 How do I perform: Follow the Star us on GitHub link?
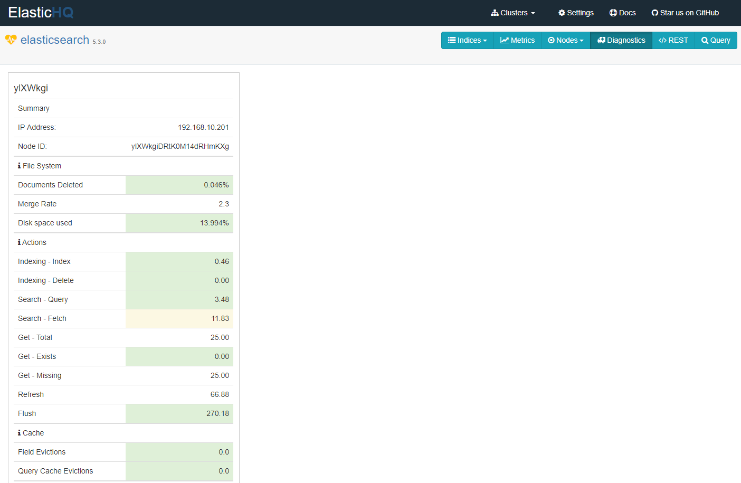pos(685,13)
